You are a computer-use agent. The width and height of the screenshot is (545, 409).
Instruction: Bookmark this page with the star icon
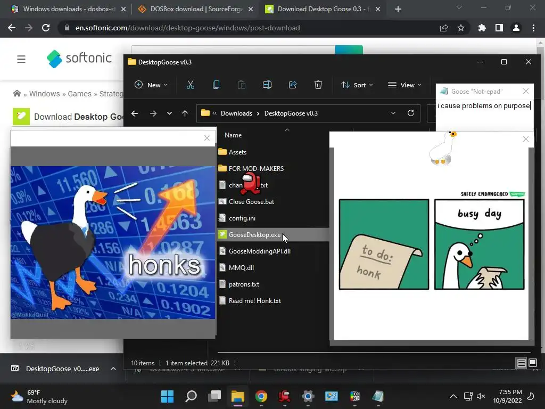(x=461, y=28)
